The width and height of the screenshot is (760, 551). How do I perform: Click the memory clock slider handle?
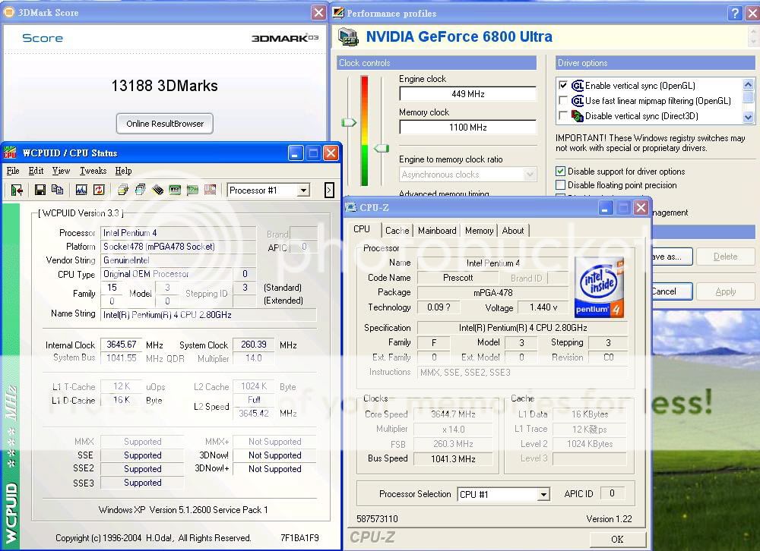coord(382,149)
